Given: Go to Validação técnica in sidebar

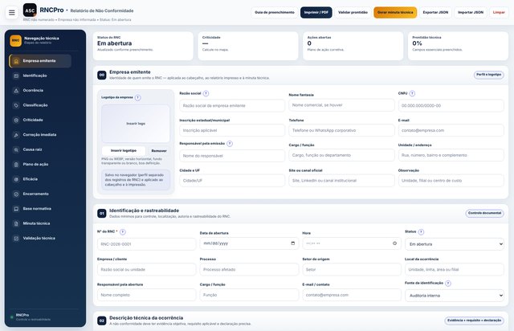Looking at the screenshot, I should (40, 238).
